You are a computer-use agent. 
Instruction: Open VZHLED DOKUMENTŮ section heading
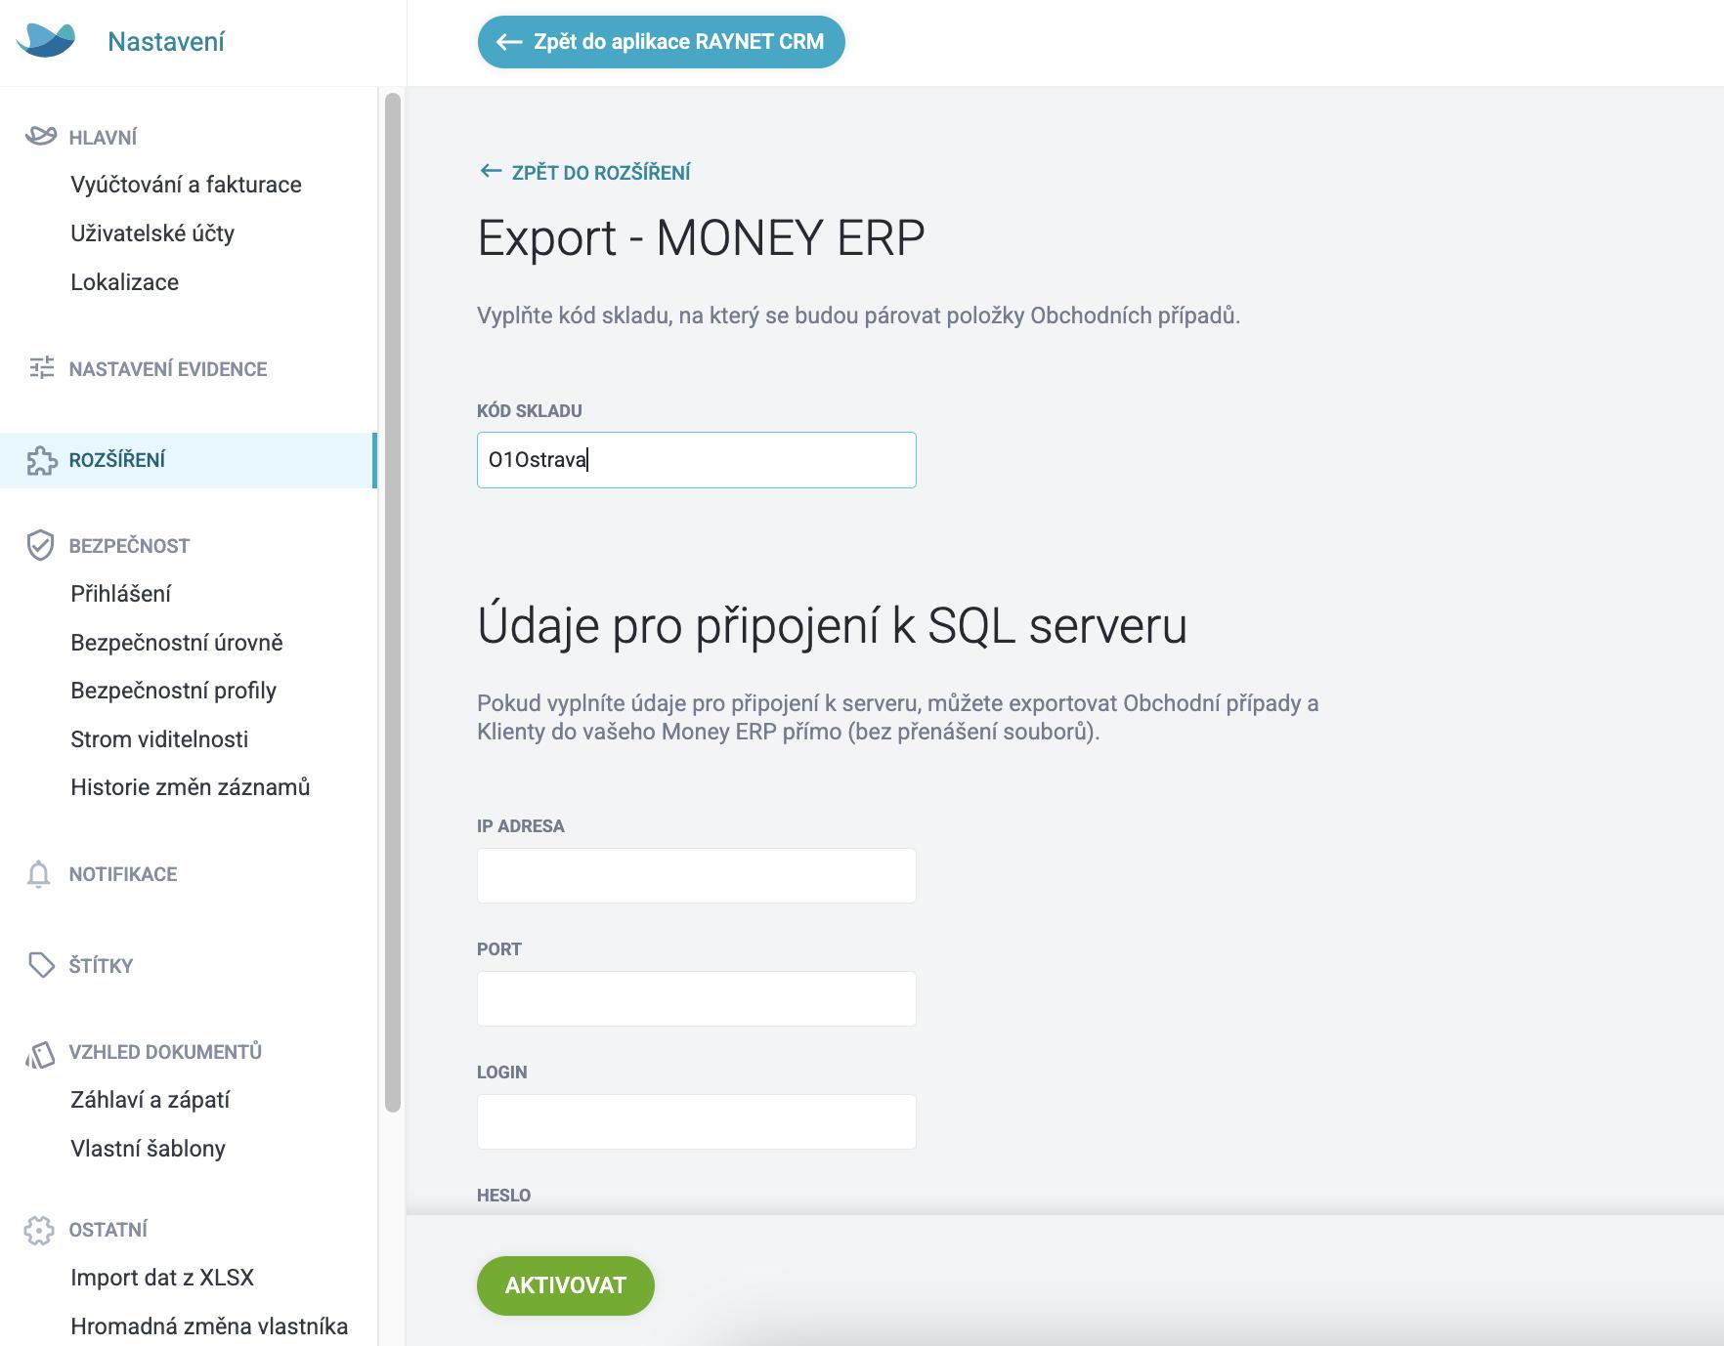pyautogui.click(x=165, y=1052)
